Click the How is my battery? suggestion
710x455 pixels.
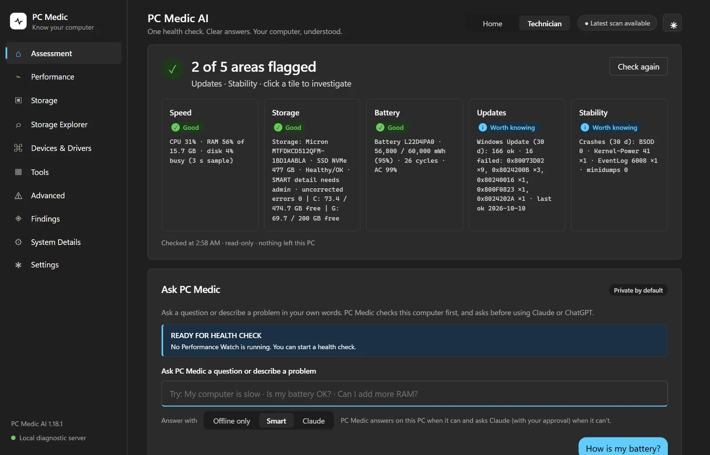(x=623, y=447)
